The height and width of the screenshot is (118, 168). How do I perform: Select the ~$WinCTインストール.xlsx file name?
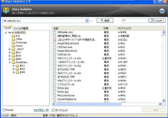(71, 62)
